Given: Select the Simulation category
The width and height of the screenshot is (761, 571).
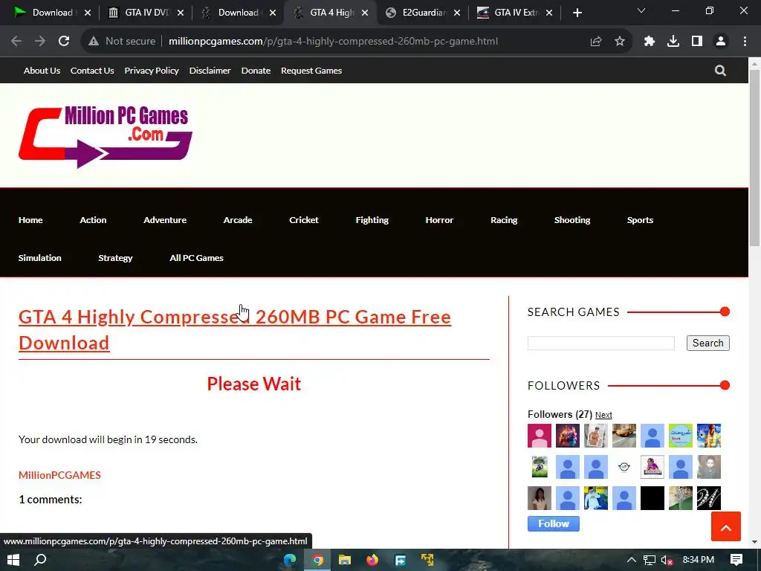Looking at the screenshot, I should [40, 258].
